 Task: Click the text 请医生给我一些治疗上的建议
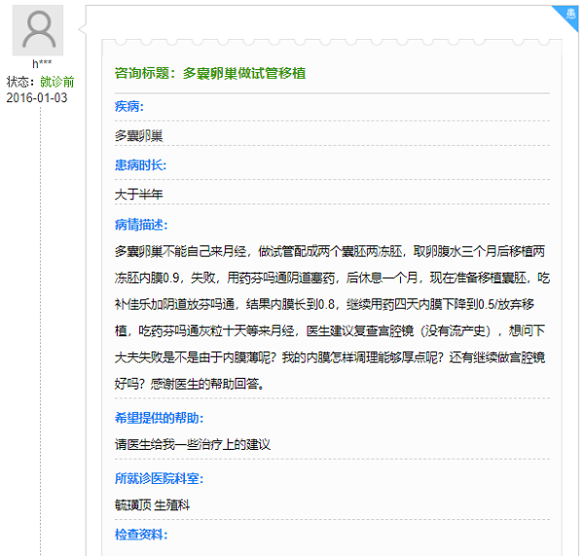(x=192, y=444)
